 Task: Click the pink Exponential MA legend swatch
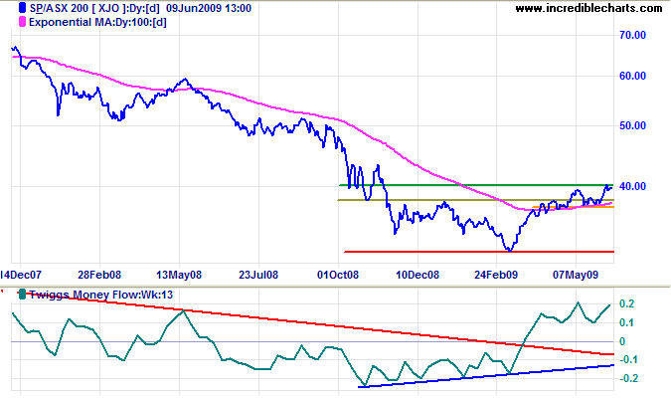(x=22, y=22)
